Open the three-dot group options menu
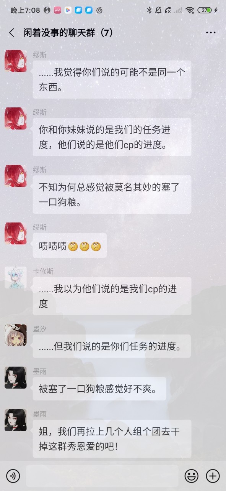The height and width of the screenshot is (491, 226). point(211,33)
